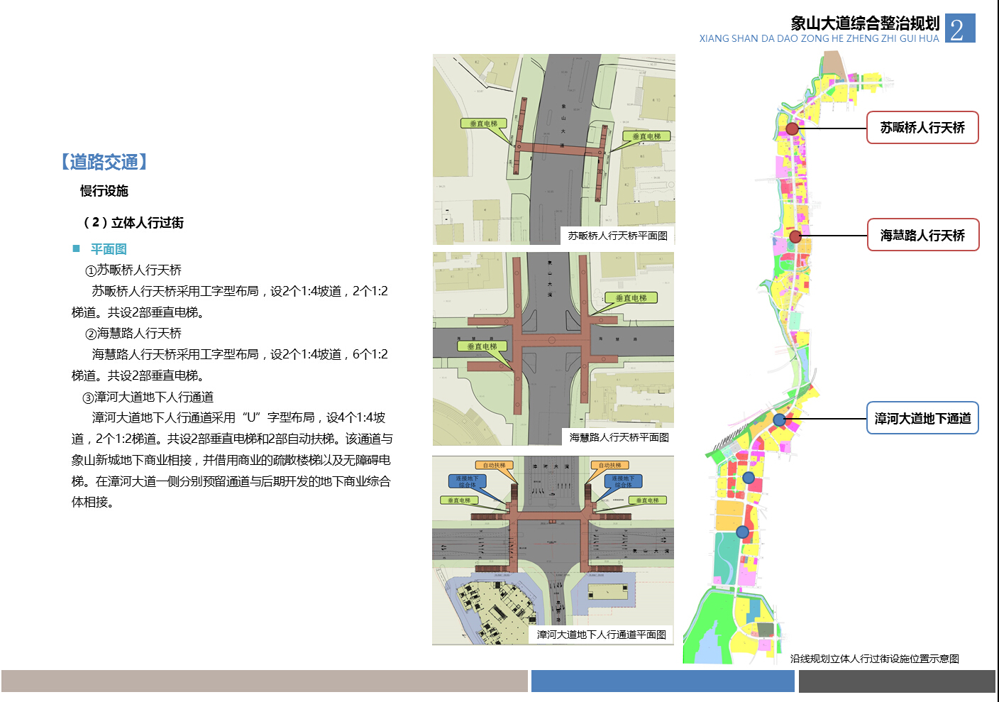Click the 【道路交通】 section heading
The width and height of the screenshot is (999, 702).
click(105, 162)
